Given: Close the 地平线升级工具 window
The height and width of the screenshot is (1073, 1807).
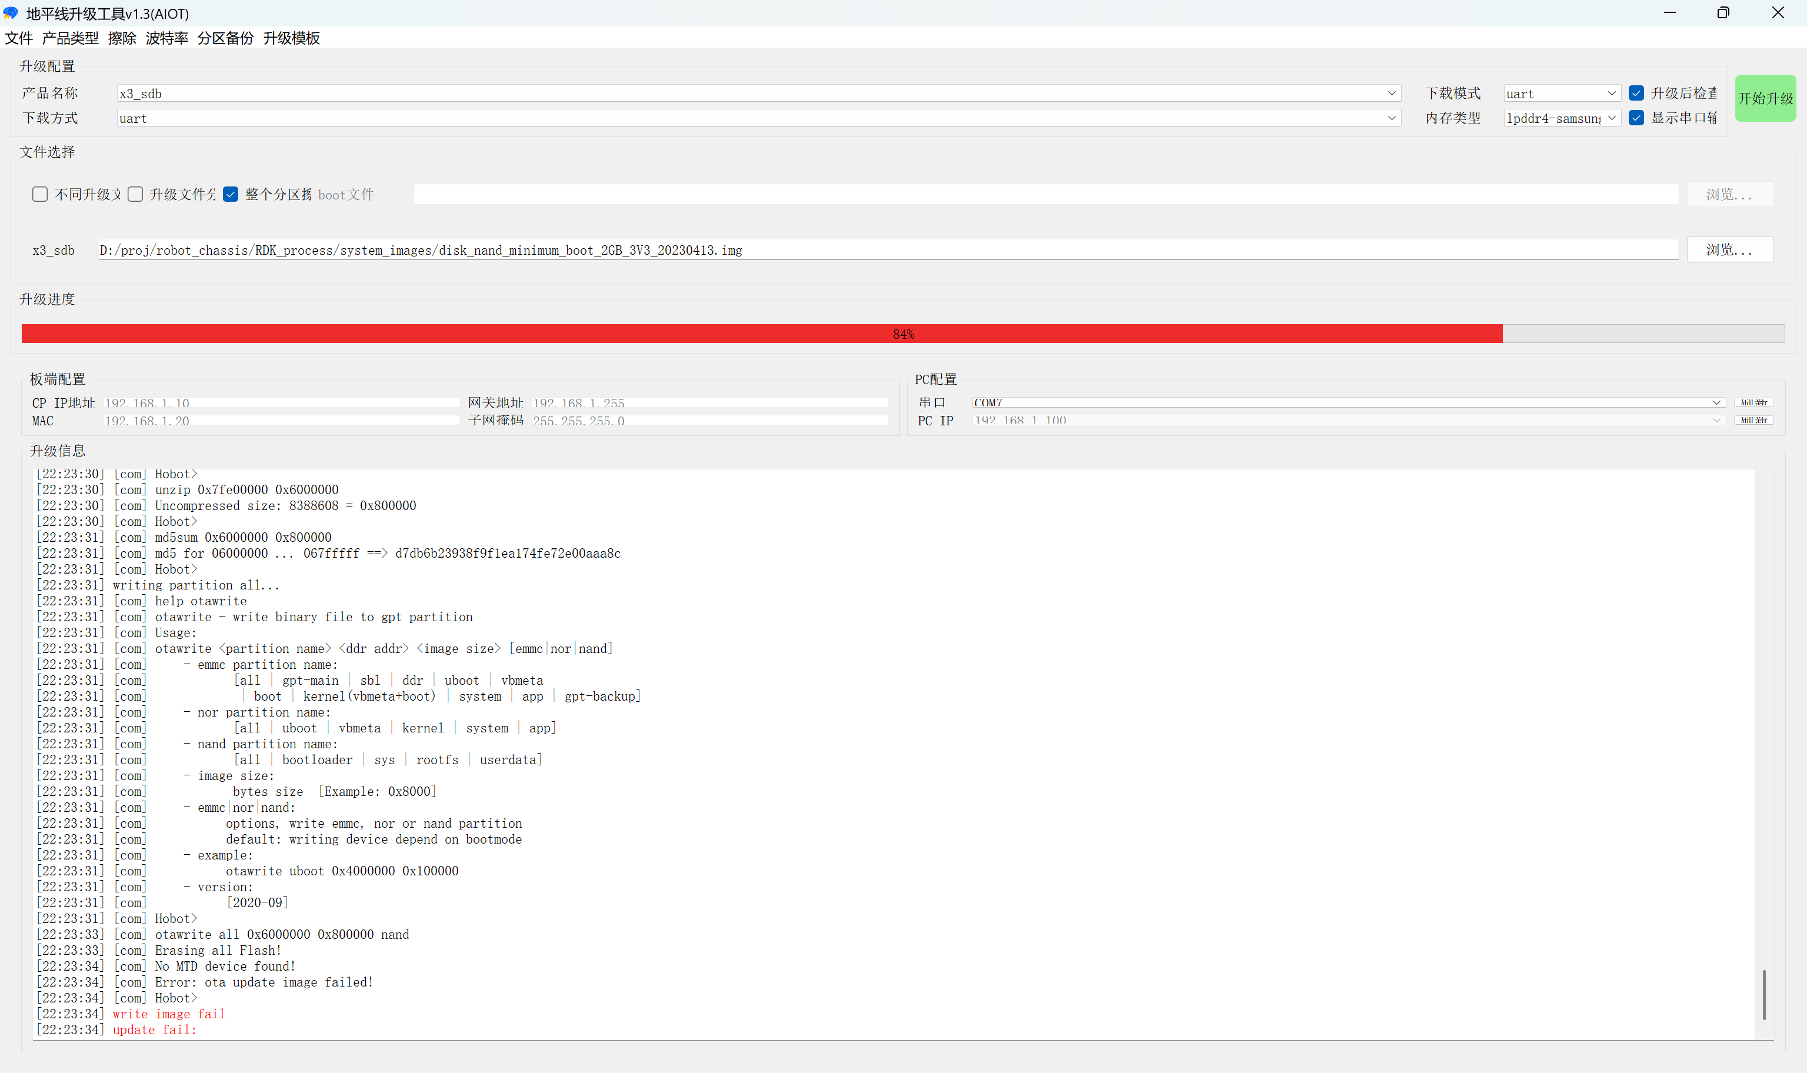Looking at the screenshot, I should click(1778, 13).
